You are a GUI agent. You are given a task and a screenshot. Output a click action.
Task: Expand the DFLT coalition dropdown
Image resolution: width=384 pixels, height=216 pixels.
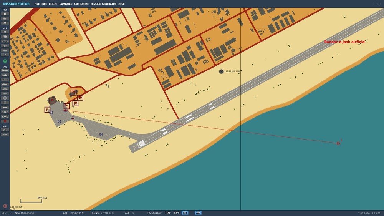pos(6,213)
